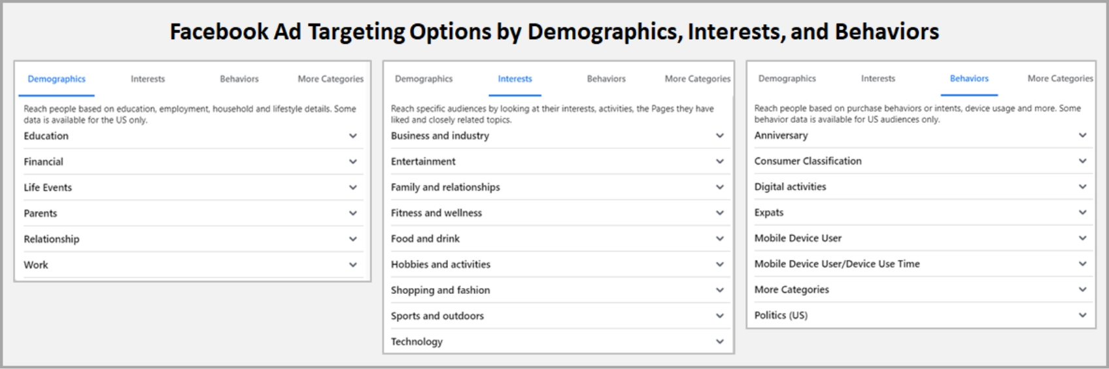
Task: Open More Categories tab in middle panel
Action: tap(697, 79)
